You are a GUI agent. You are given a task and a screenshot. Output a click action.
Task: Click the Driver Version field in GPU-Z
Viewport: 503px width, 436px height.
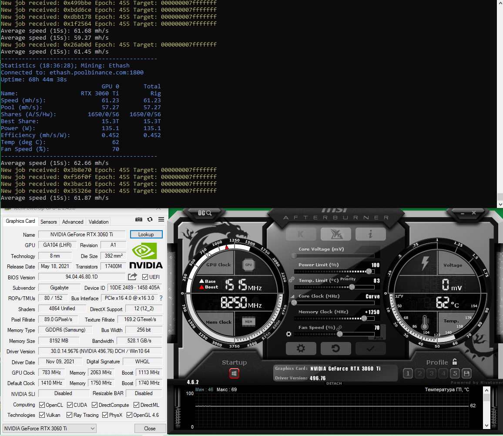100,351
